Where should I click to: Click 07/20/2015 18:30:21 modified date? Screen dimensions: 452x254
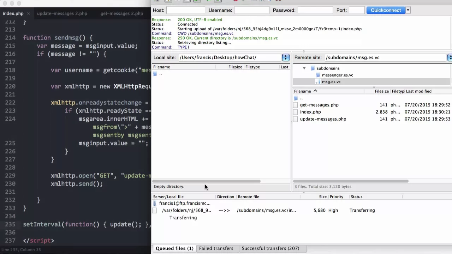pyautogui.click(x=427, y=112)
